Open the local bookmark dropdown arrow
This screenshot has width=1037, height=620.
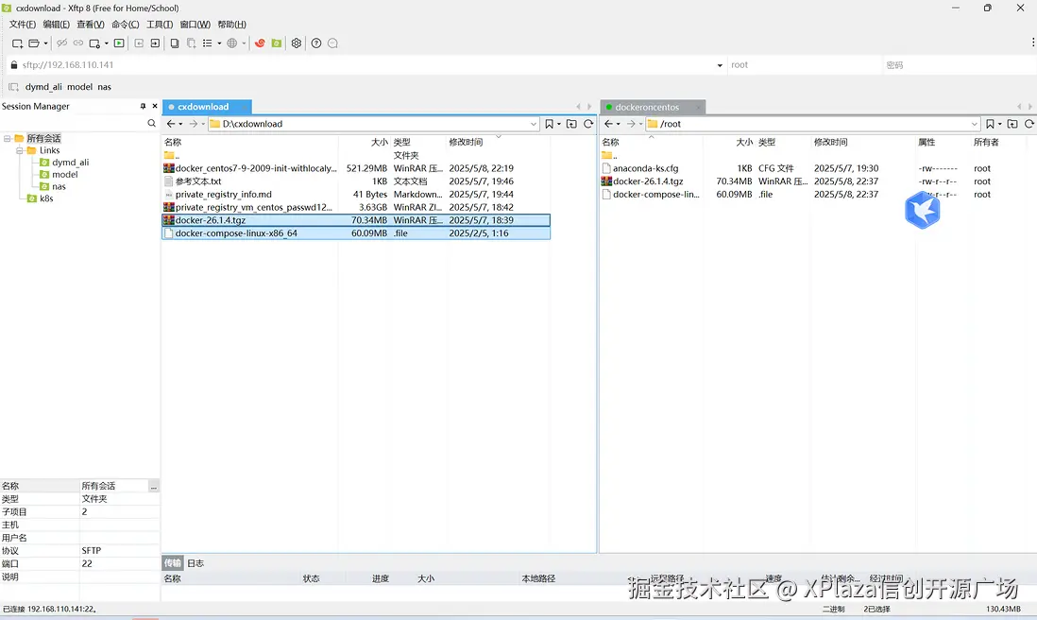click(x=559, y=124)
